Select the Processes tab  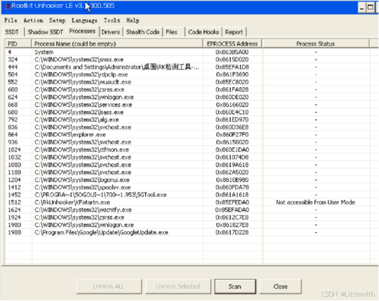pos(82,31)
